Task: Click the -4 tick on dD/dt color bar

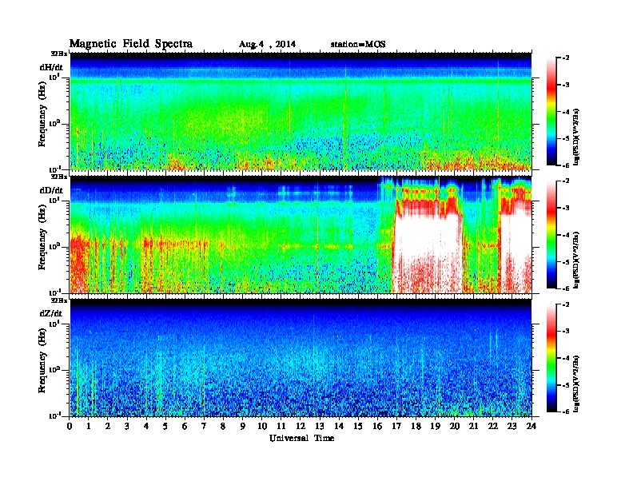Action: point(566,235)
